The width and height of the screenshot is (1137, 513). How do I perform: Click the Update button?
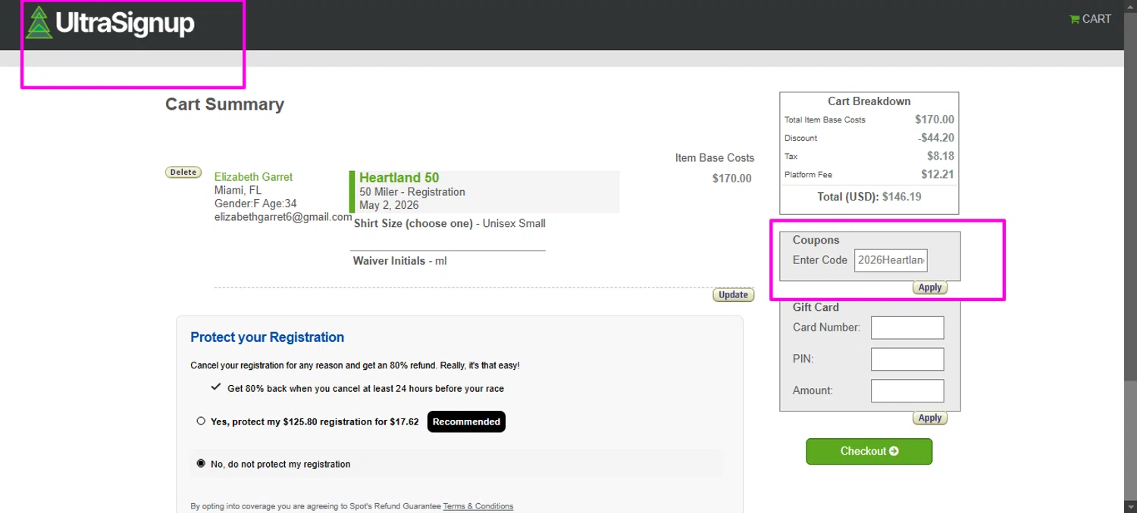click(733, 295)
